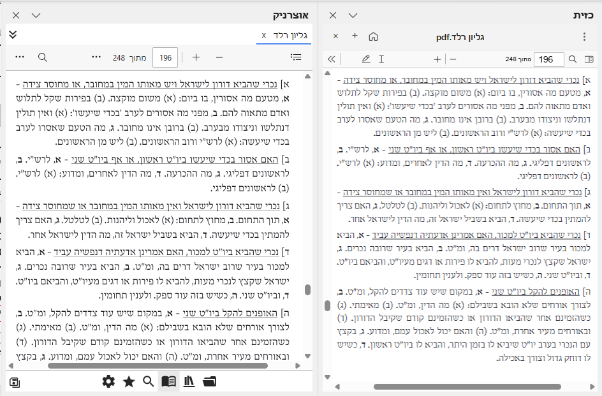Toggle the search icon next to the אוצרניק tab bar

point(42,57)
